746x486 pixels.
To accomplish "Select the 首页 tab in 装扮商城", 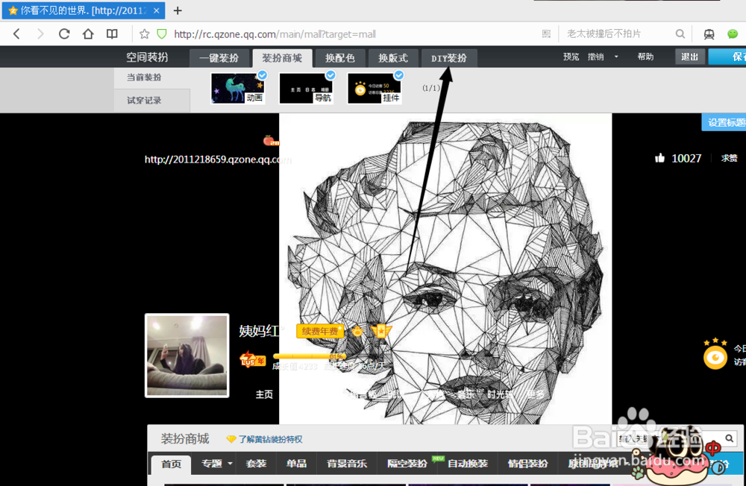I will pos(172,464).
